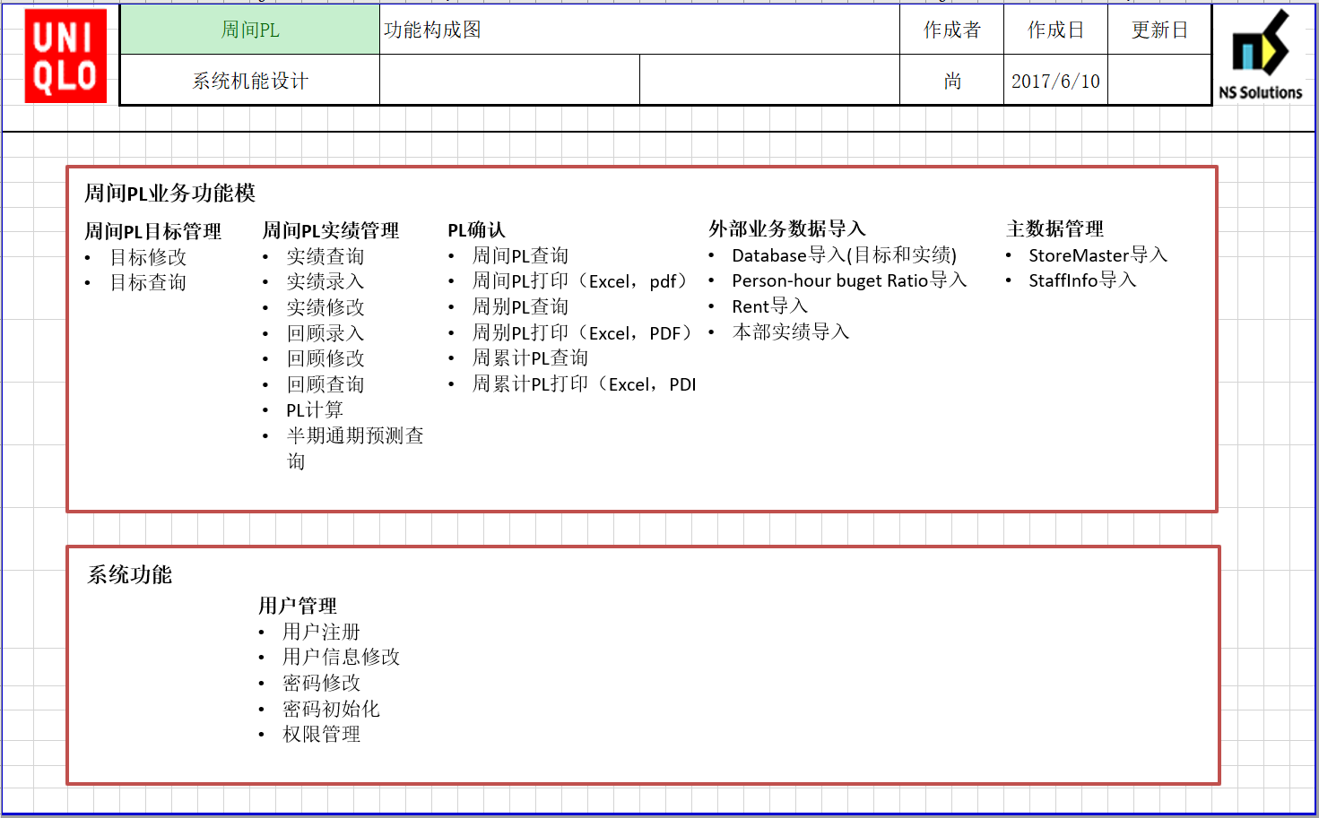This screenshot has width=1319, height=818.
Task: Select the 半期通期预测查询 bullet
Action: pos(355,448)
